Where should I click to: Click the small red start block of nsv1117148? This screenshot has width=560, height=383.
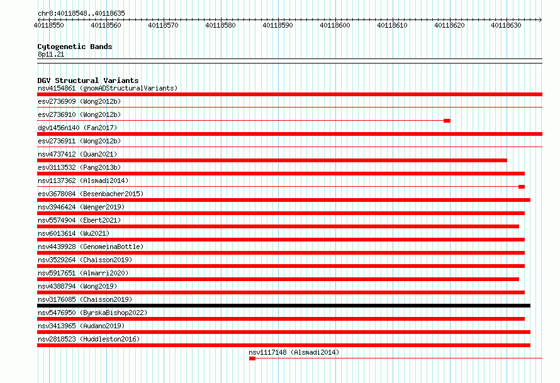[x=252, y=358]
